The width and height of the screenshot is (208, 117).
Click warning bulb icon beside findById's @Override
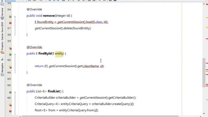pyautogui.click(x=10, y=48)
